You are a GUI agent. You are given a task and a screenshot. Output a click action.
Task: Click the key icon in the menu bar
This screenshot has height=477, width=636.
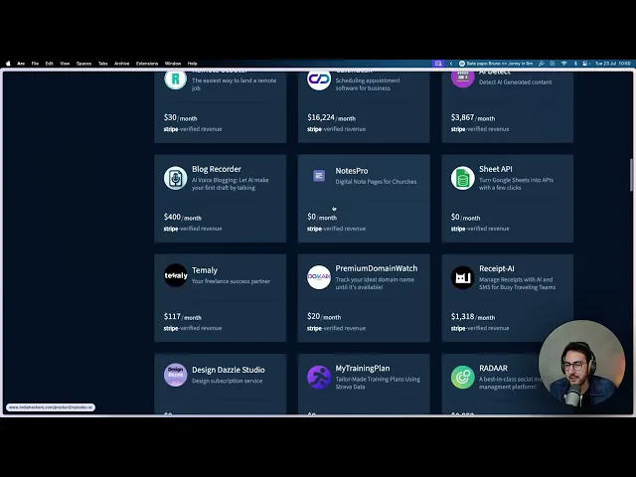tap(542, 64)
